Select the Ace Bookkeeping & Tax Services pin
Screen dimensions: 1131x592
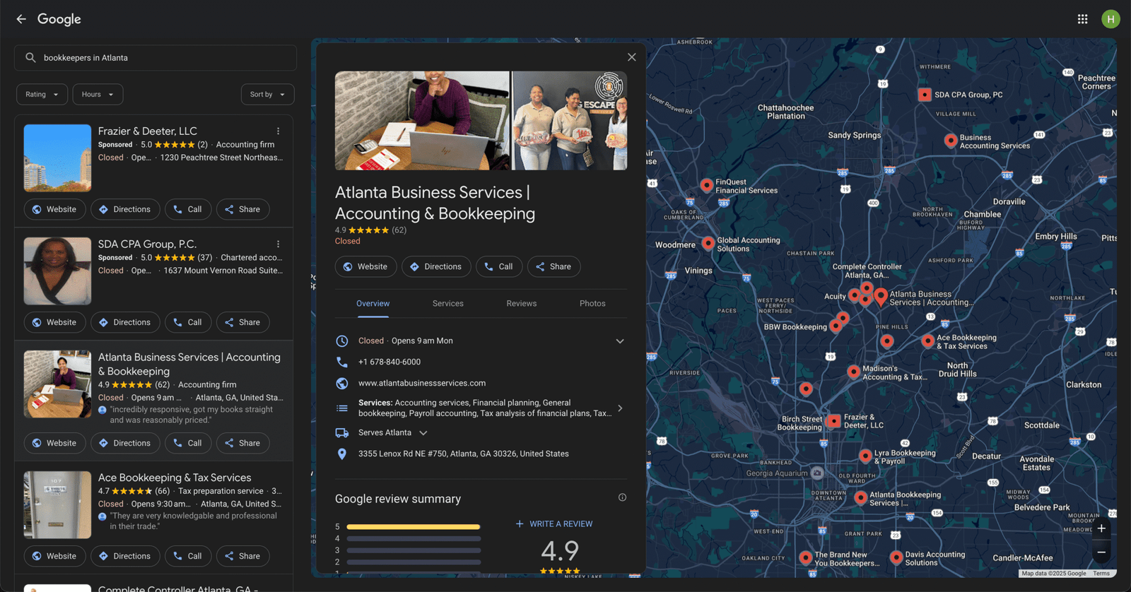[x=928, y=341]
